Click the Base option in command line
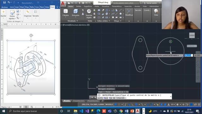This screenshot has width=202, height=114. click(x=106, y=98)
